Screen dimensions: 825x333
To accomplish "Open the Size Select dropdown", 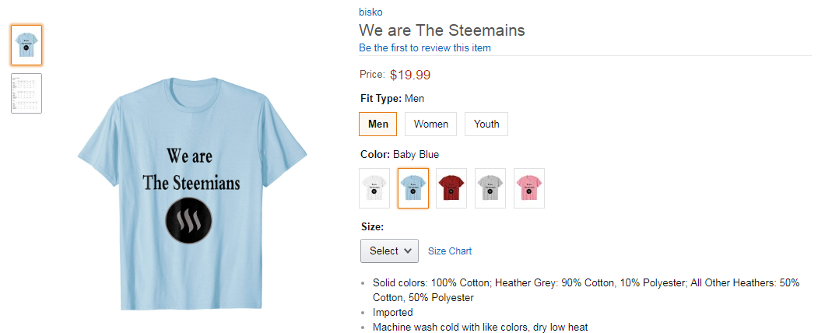I will point(389,251).
